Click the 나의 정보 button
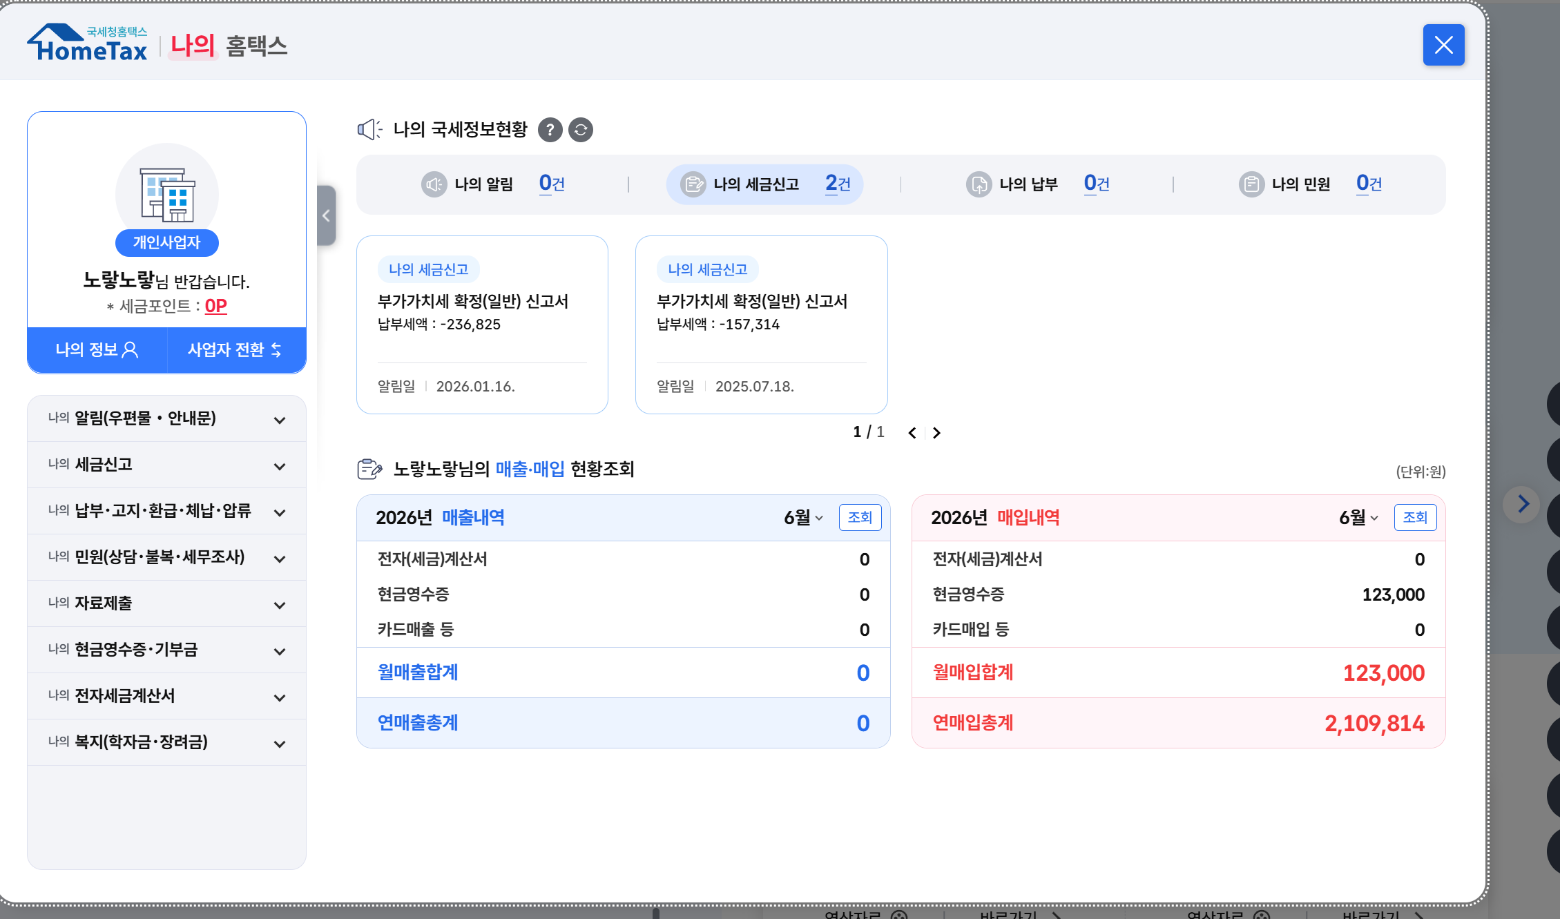The height and width of the screenshot is (919, 1560). (97, 350)
